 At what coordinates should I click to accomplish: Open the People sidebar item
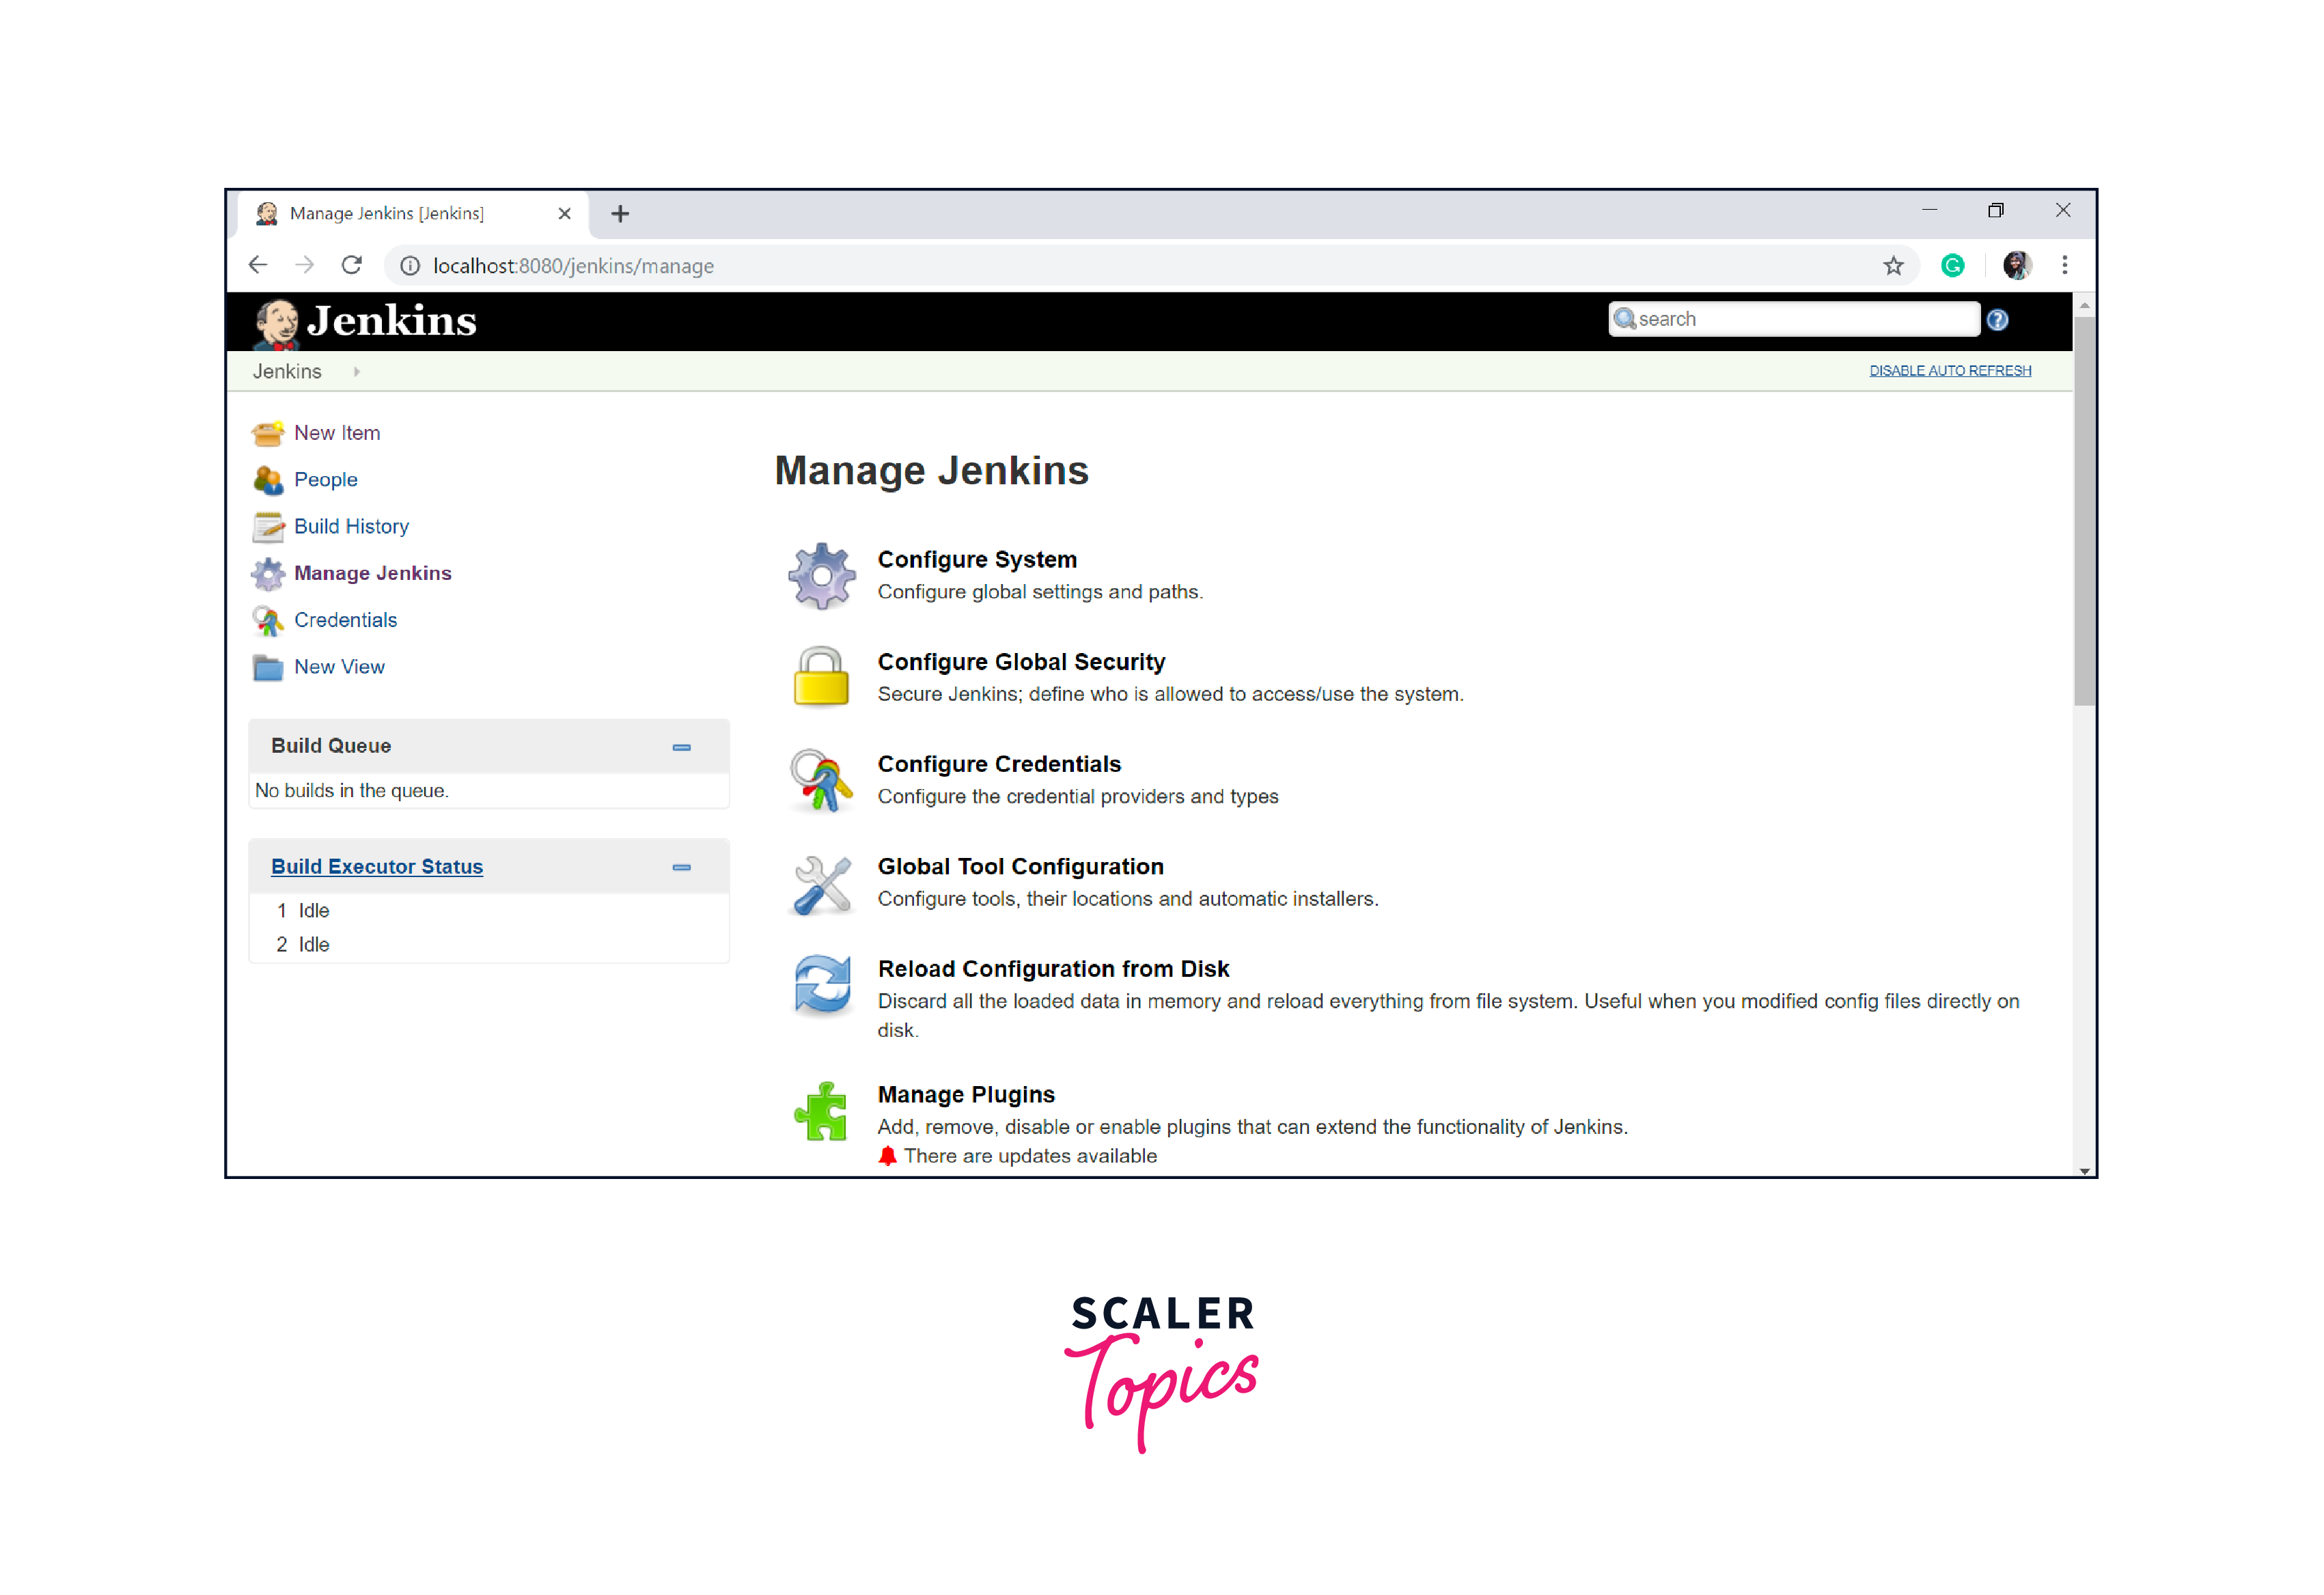pyautogui.click(x=325, y=480)
